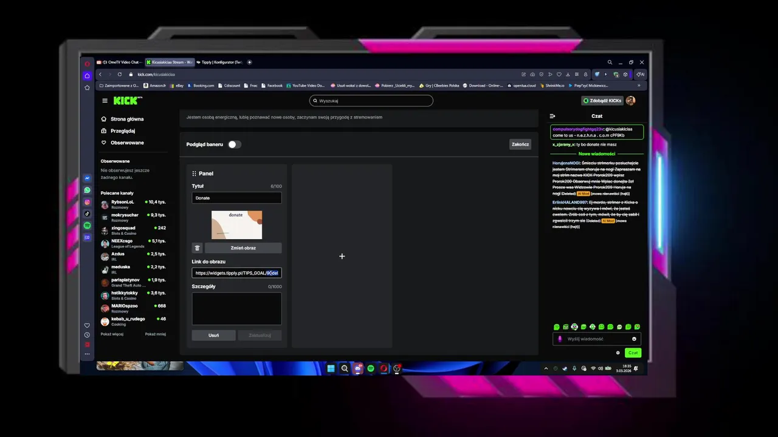Click Opera sidebar bookmarks star icon
This screenshot has width=778, height=437.
pos(87,88)
